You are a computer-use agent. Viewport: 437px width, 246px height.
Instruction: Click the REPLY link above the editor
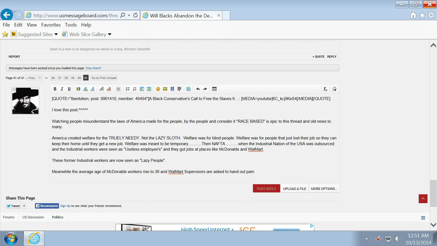point(332,57)
